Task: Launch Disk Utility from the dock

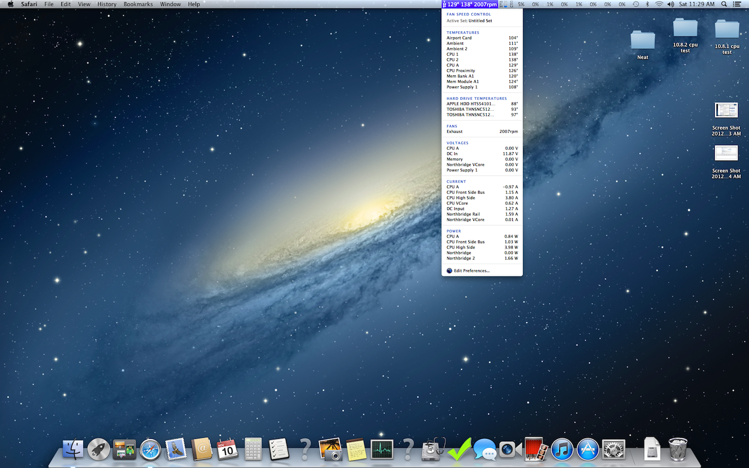Action: (x=433, y=449)
